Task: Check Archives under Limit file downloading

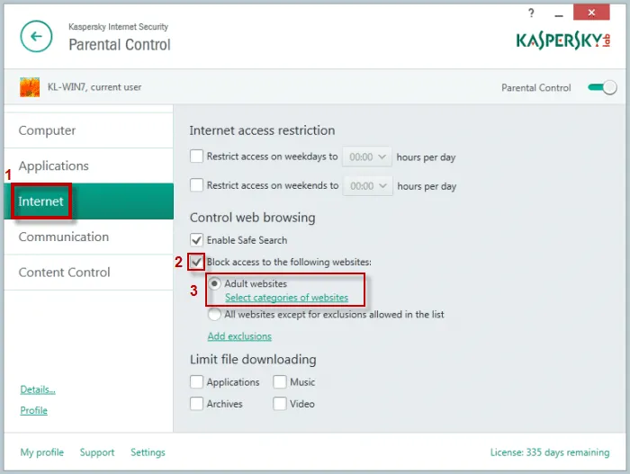Action: (x=196, y=403)
